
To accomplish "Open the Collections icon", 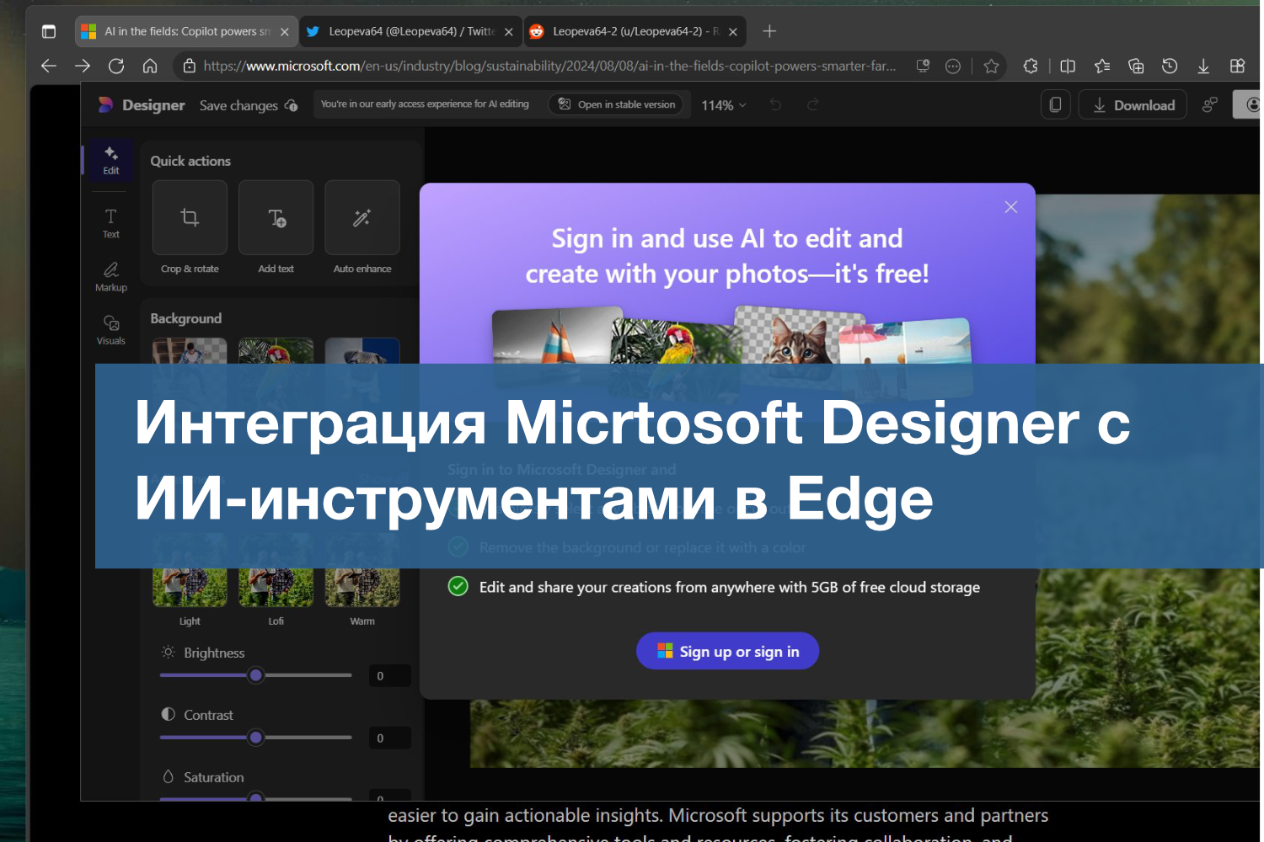I will 1136,66.
